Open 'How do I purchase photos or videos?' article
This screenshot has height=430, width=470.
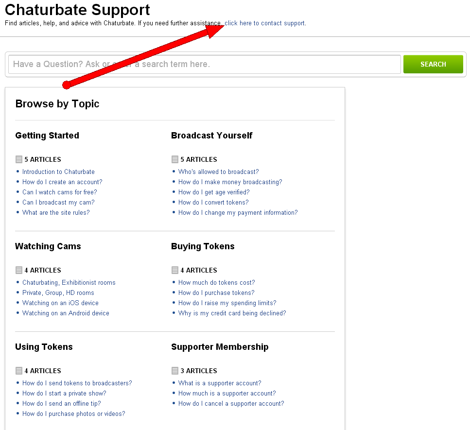point(74,414)
